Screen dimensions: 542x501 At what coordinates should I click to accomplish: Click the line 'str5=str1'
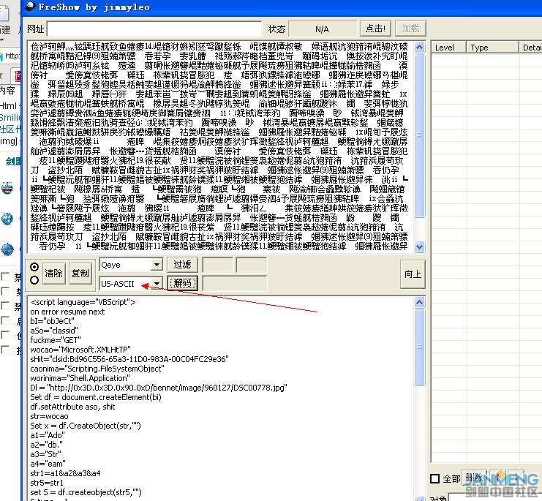tap(47, 483)
